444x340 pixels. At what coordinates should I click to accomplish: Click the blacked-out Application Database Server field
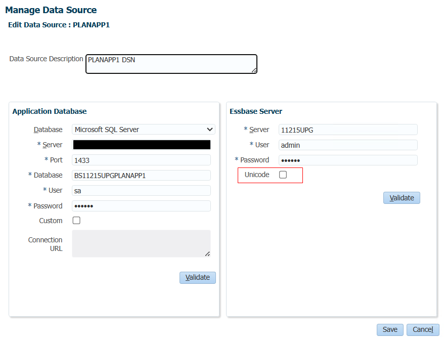[141, 145]
